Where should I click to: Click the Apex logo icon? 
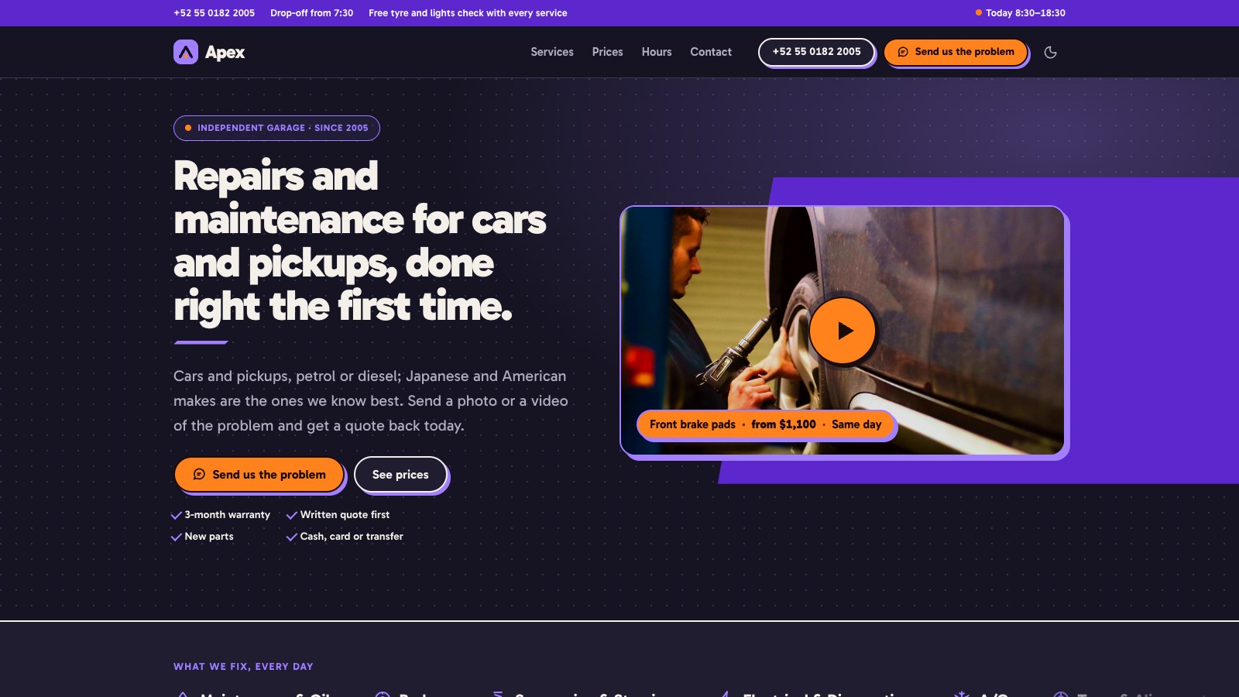(x=186, y=52)
